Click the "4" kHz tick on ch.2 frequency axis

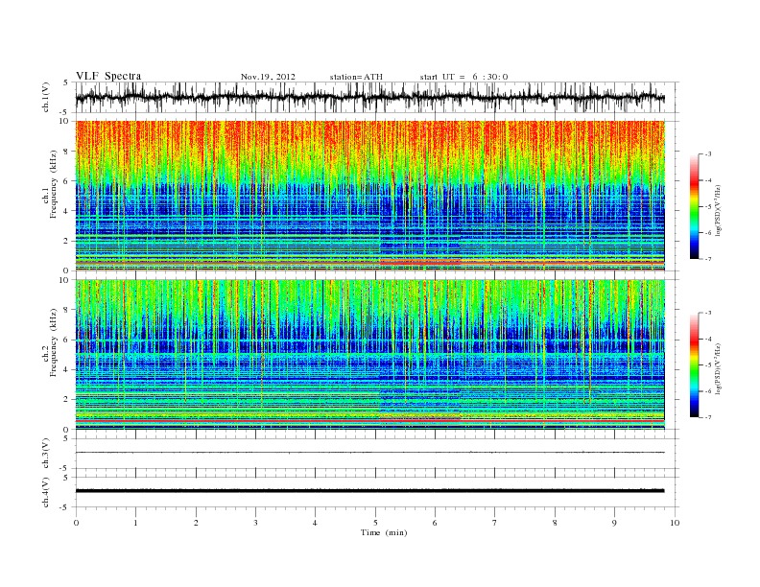tap(66, 369)
